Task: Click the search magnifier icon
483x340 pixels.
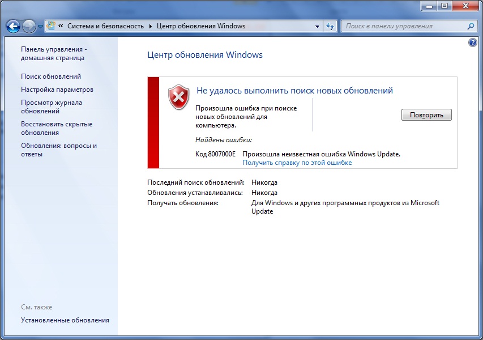Action: (x=471, y=26)
